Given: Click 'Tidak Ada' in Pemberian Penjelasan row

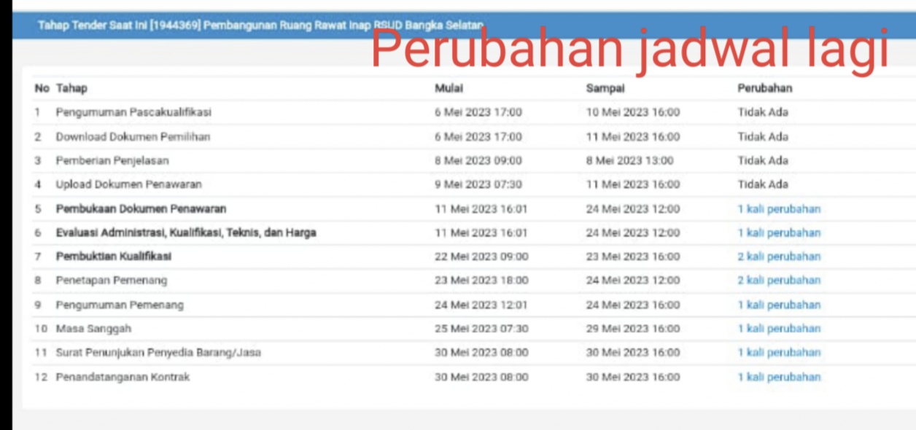Looking at the screenshot, I should (x=763, y=160).
